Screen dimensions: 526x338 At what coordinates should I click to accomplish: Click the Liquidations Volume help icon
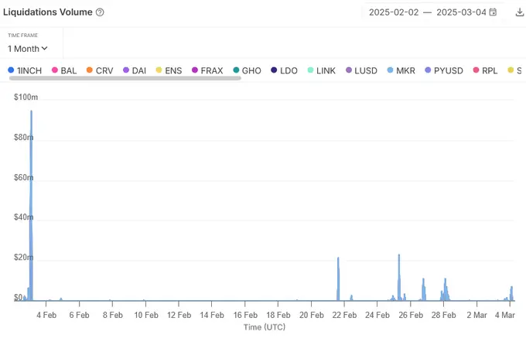coord(100,12)
